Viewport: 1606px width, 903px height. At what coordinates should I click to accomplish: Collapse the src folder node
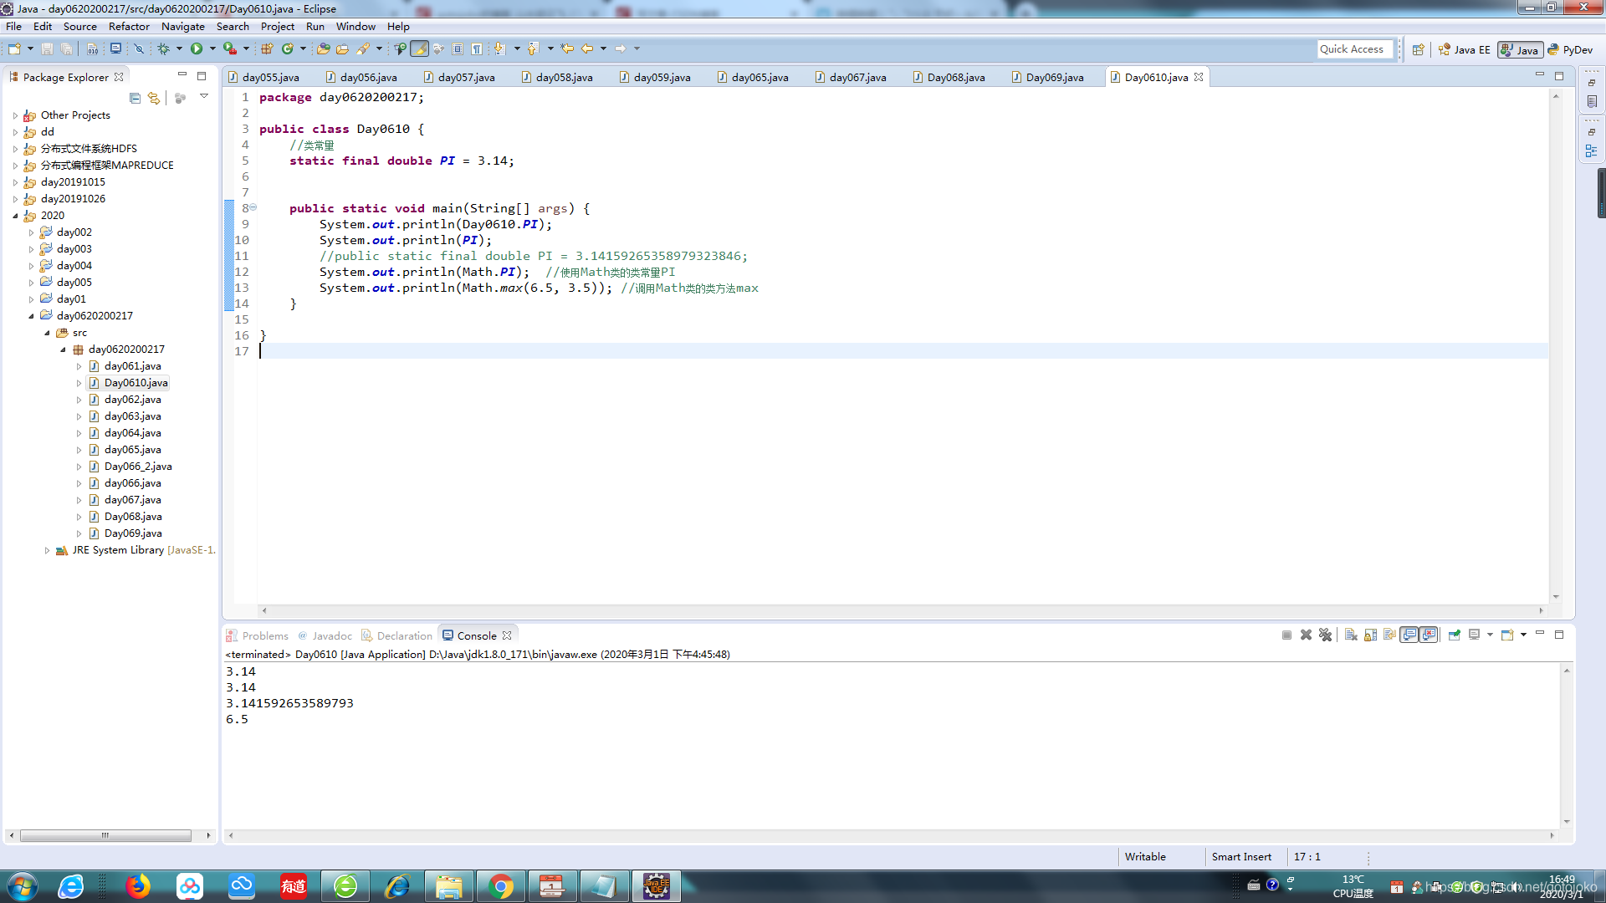point(47,333)
